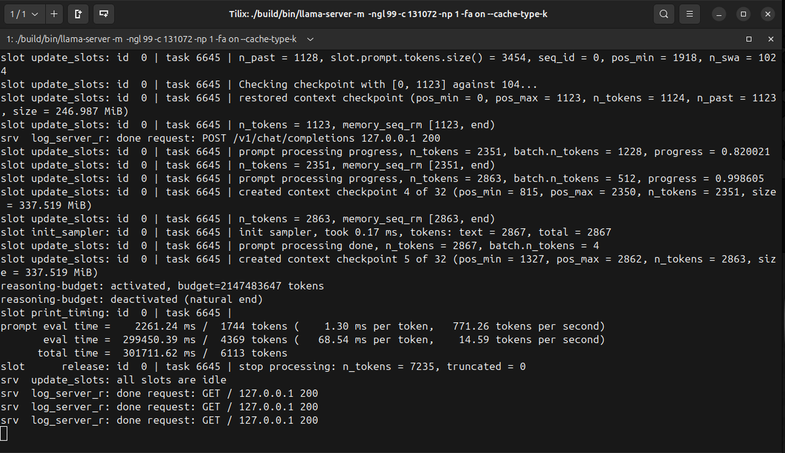Viewport: 785px width, 453px height.
Task: Close the Tilix window
Action: click(767, 14)
